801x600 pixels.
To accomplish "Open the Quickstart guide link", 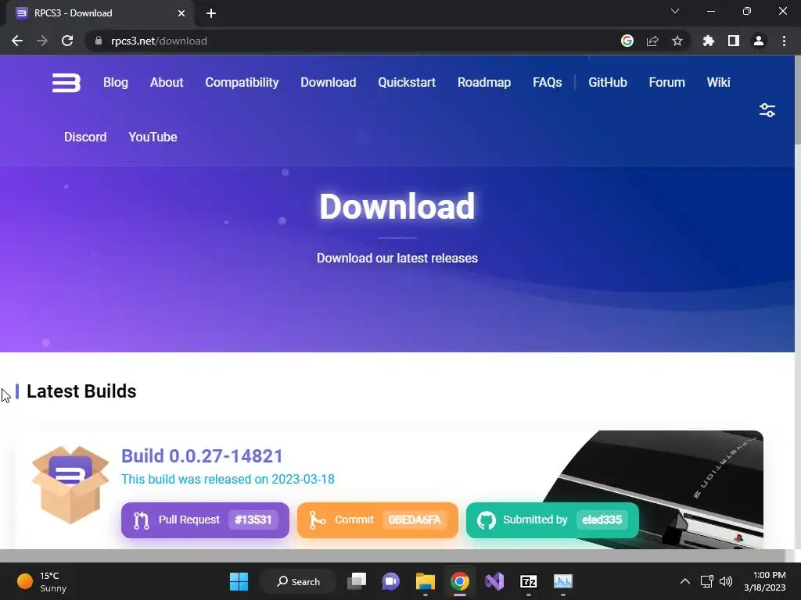I will [x=407, y=83].
